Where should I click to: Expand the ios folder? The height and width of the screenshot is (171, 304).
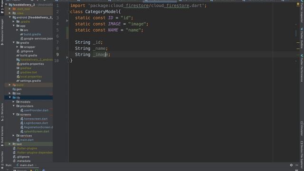[10, 93]
